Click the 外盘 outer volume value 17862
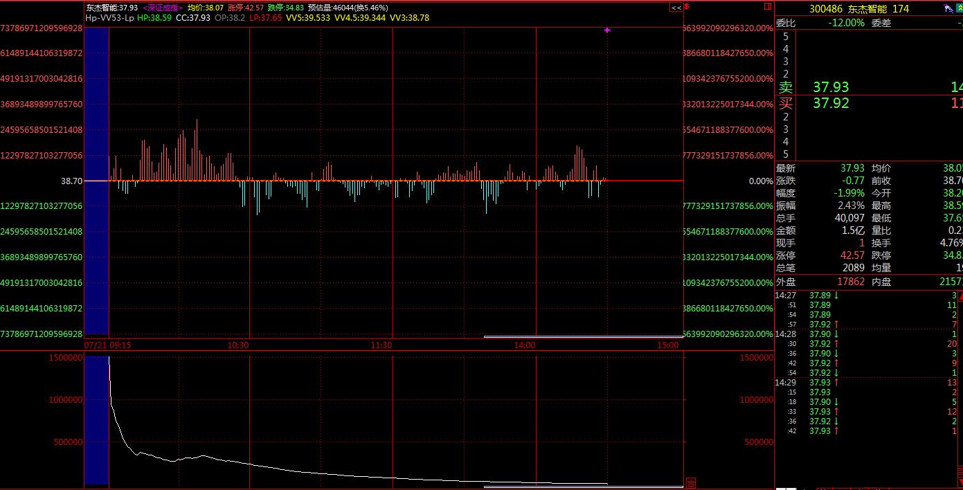 (852, 282)
